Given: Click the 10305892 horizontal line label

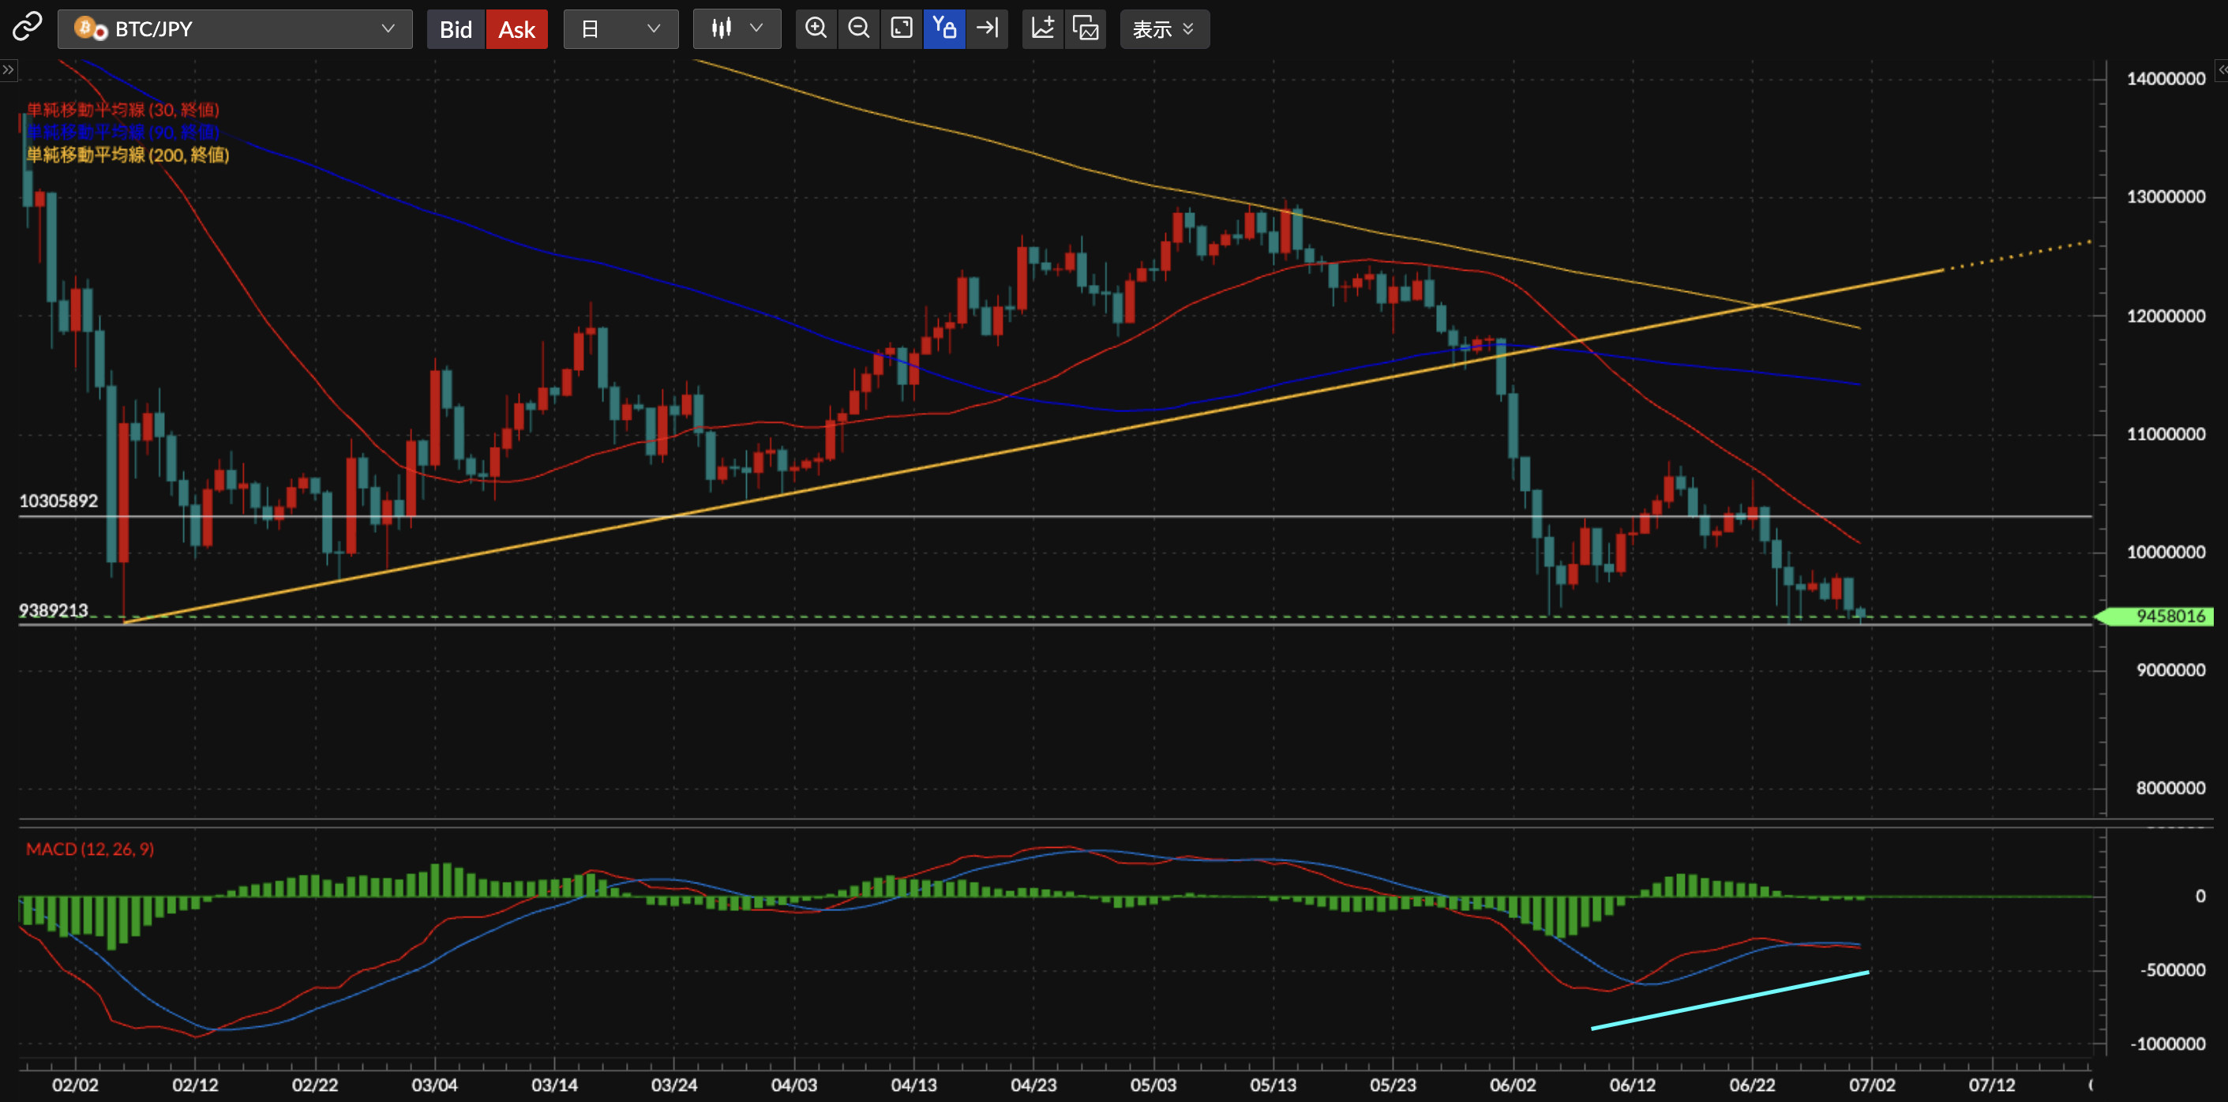Looking at the screenshot, I should (58, 500).
